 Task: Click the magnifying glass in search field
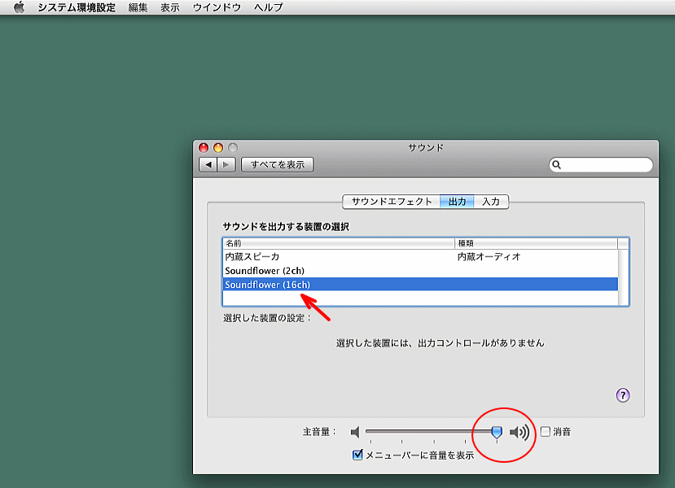(557, 165)
